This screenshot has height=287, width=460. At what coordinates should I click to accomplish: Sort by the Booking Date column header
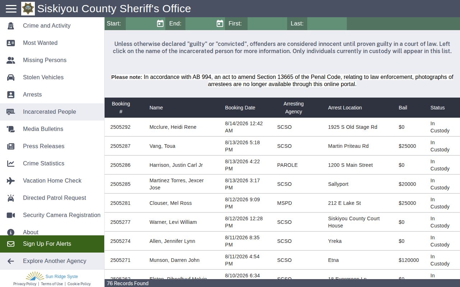(240, 108)
